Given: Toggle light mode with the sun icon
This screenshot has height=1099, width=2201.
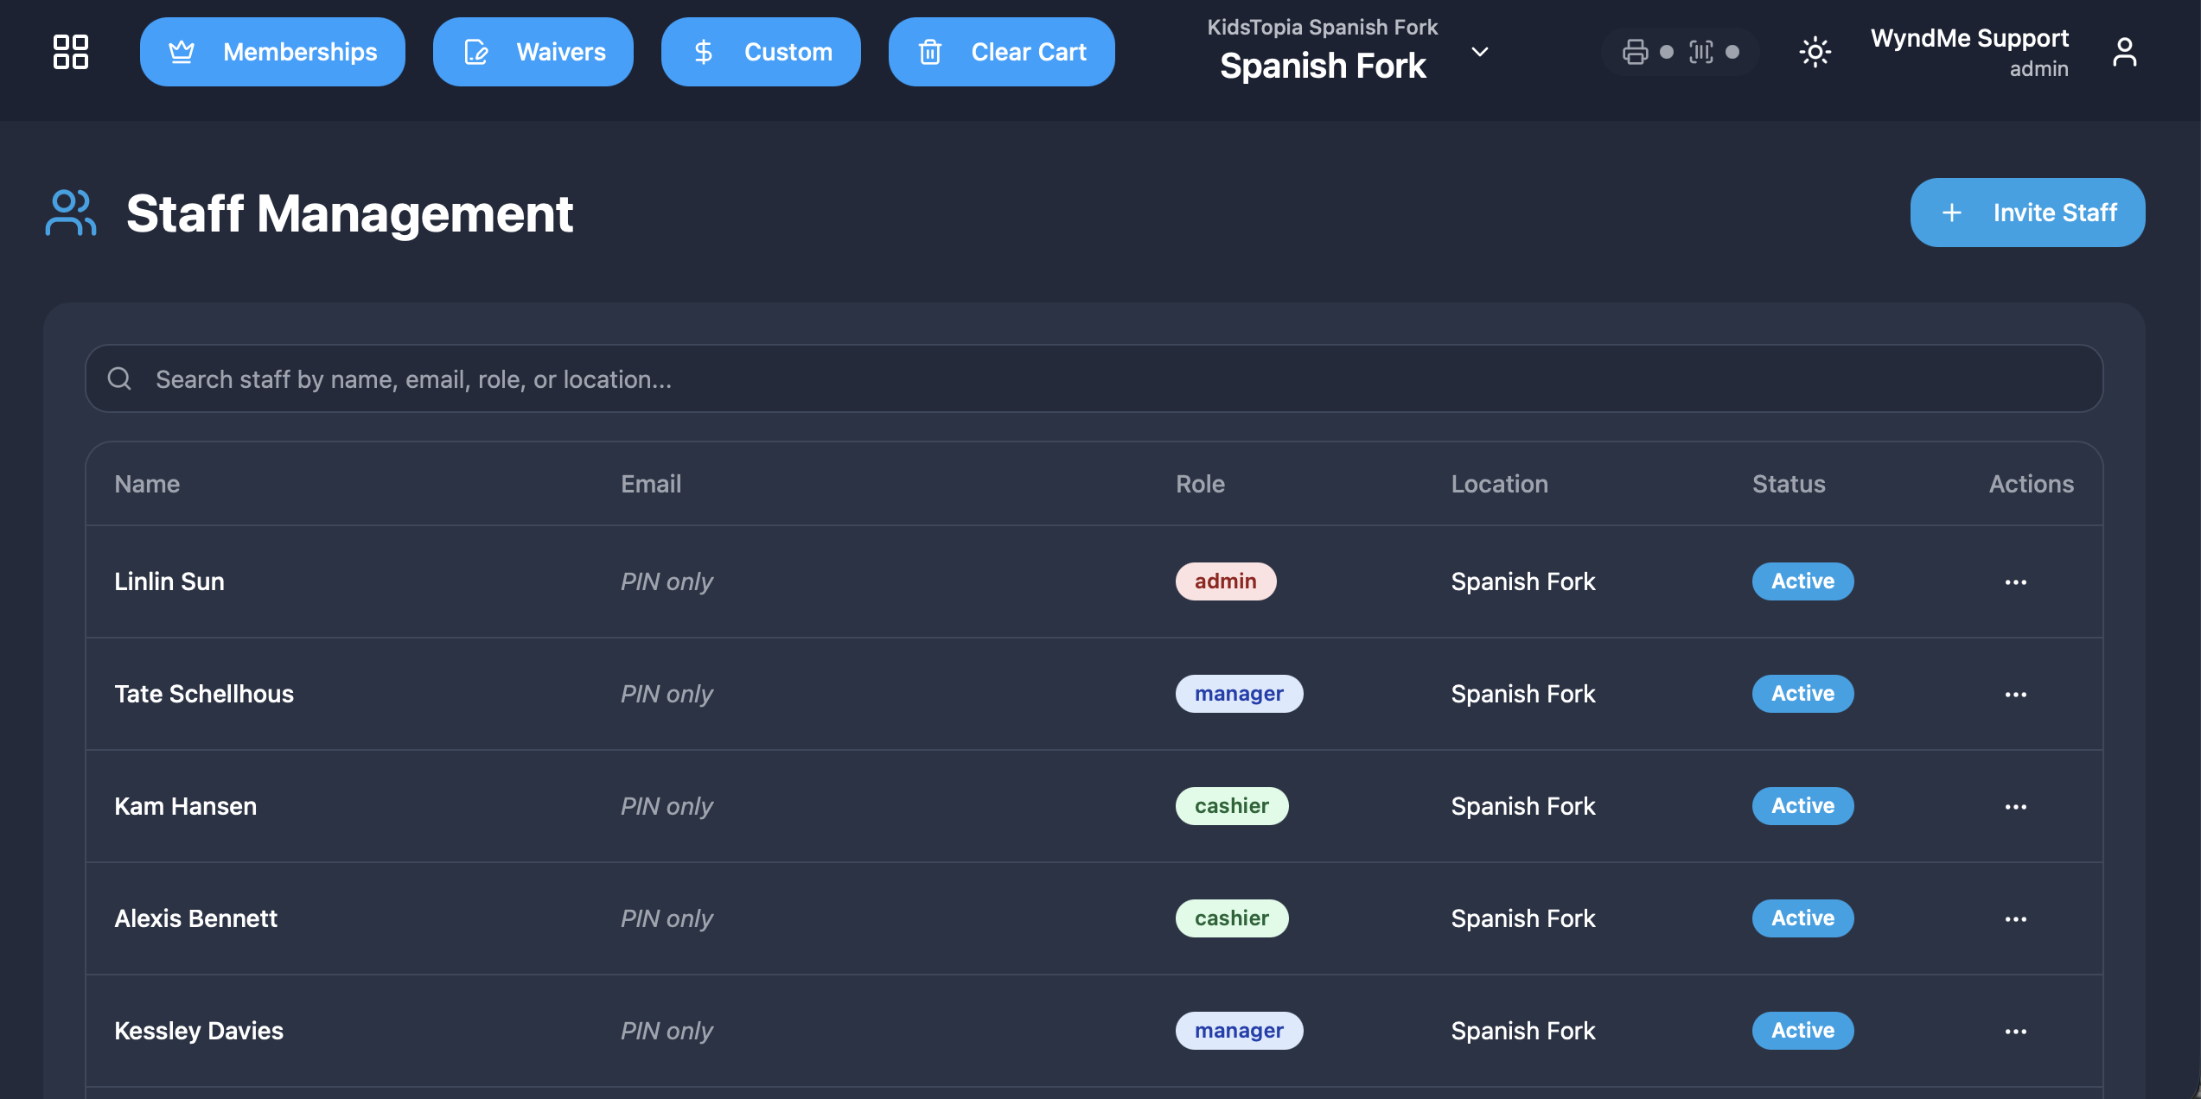Looking at the screenshot, I should [1815, 52].
